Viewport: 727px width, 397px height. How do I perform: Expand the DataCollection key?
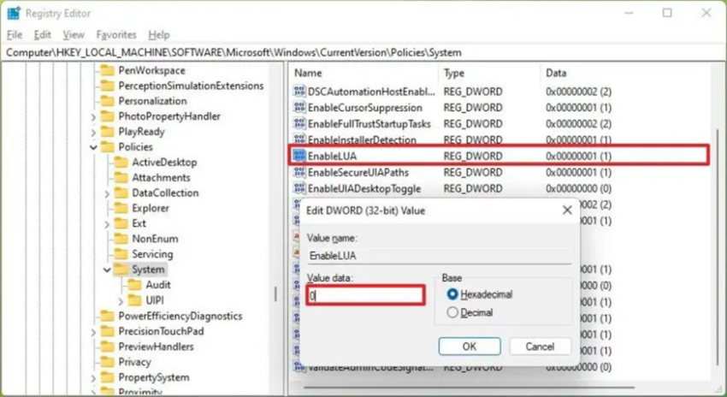(x=107, y=193)
